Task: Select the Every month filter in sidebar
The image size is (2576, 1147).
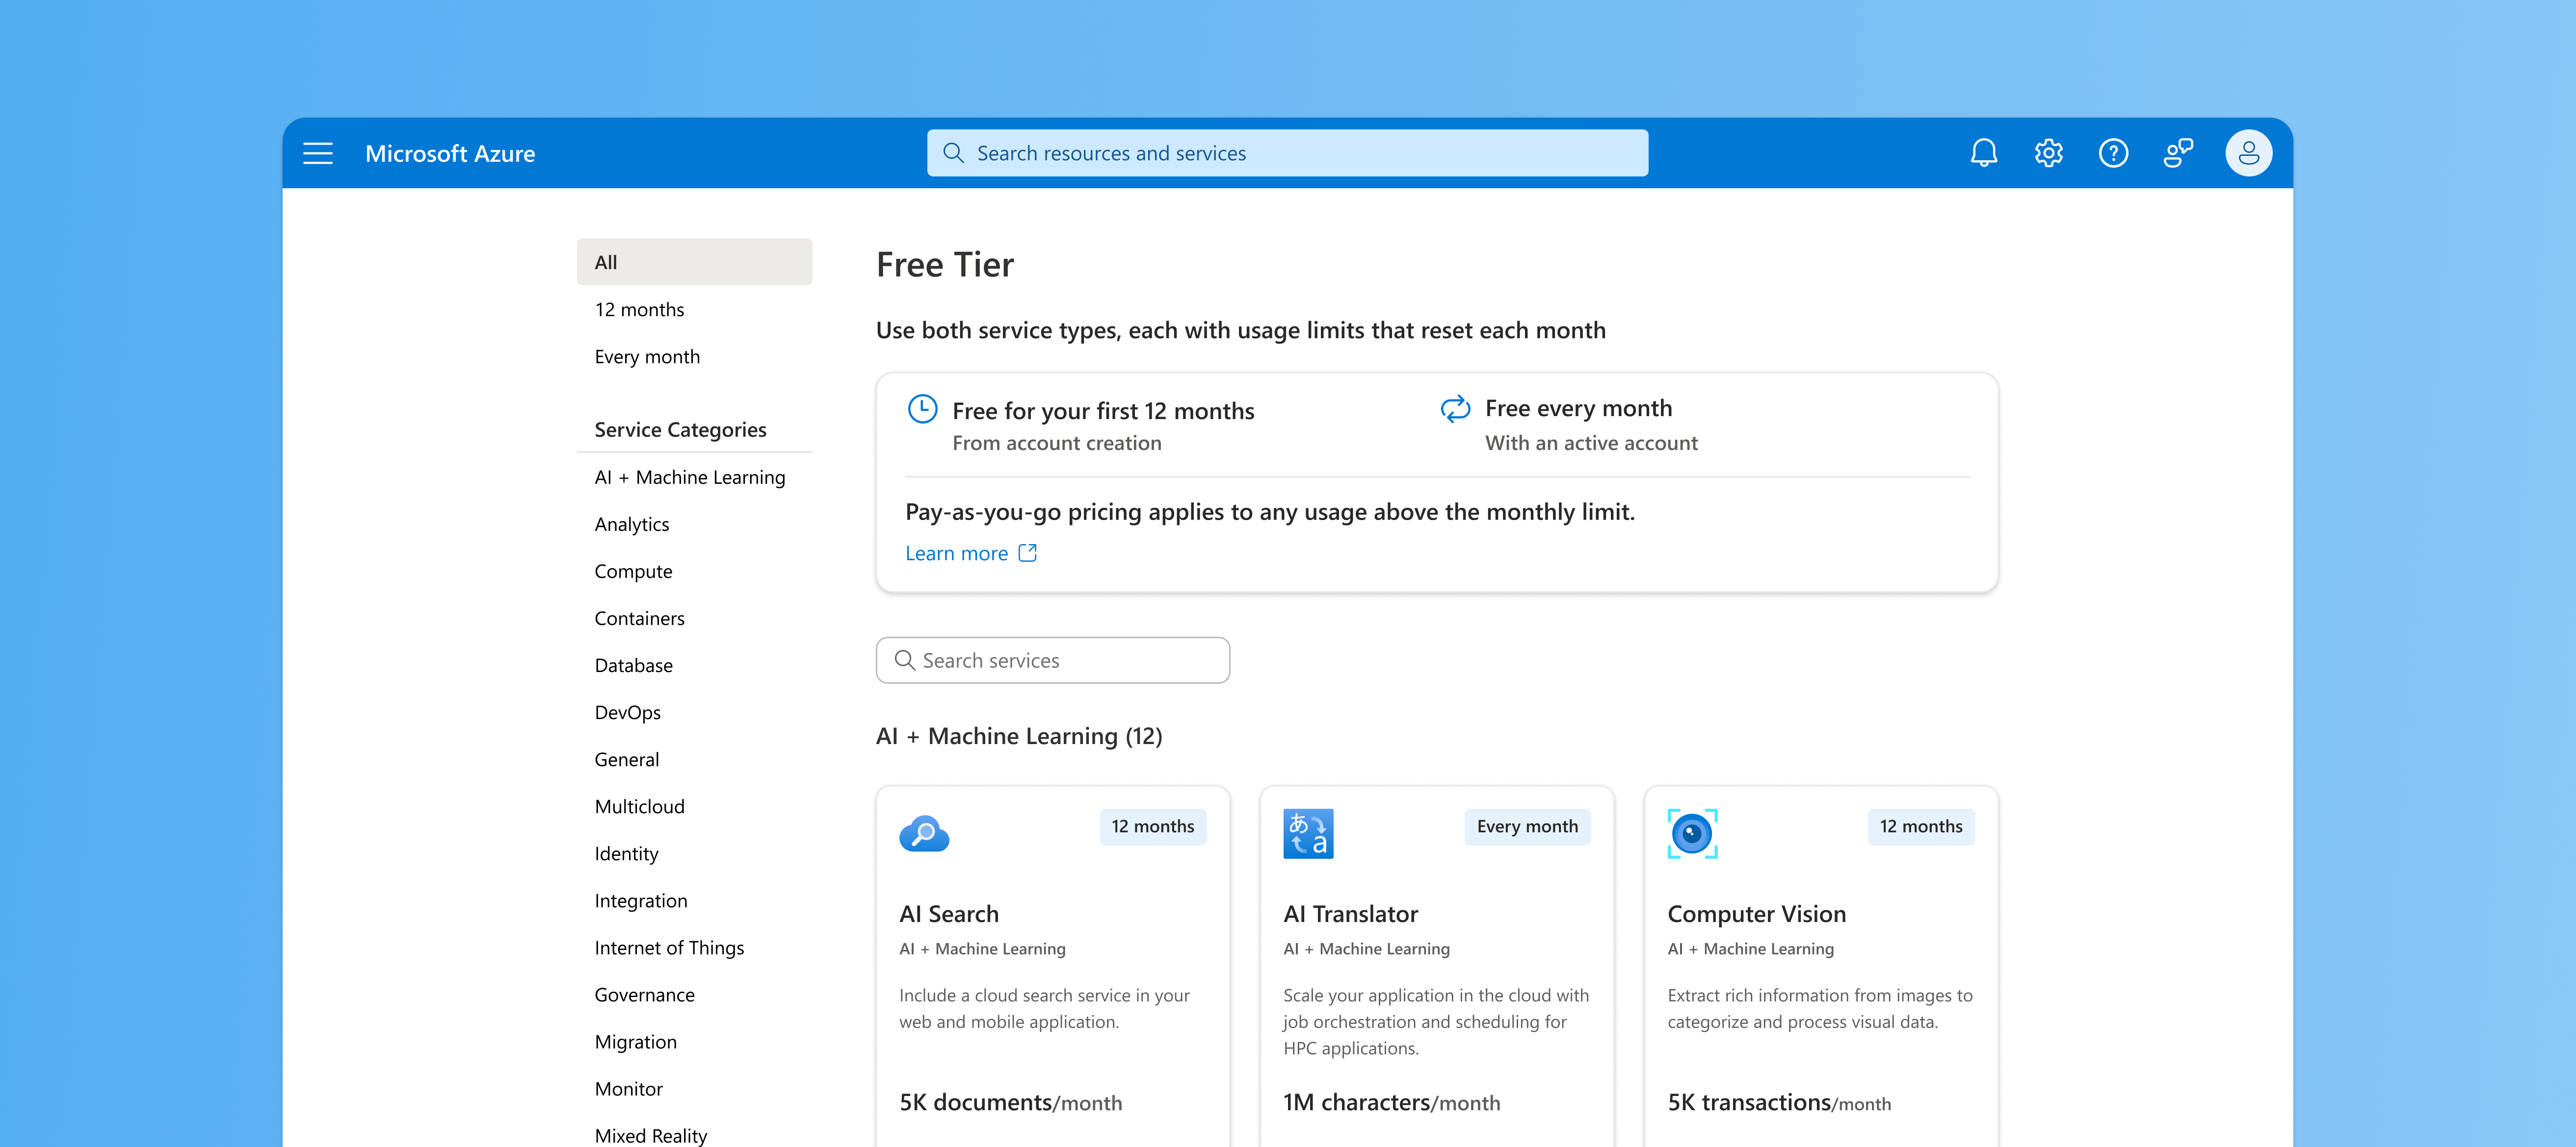Action: 694,356
